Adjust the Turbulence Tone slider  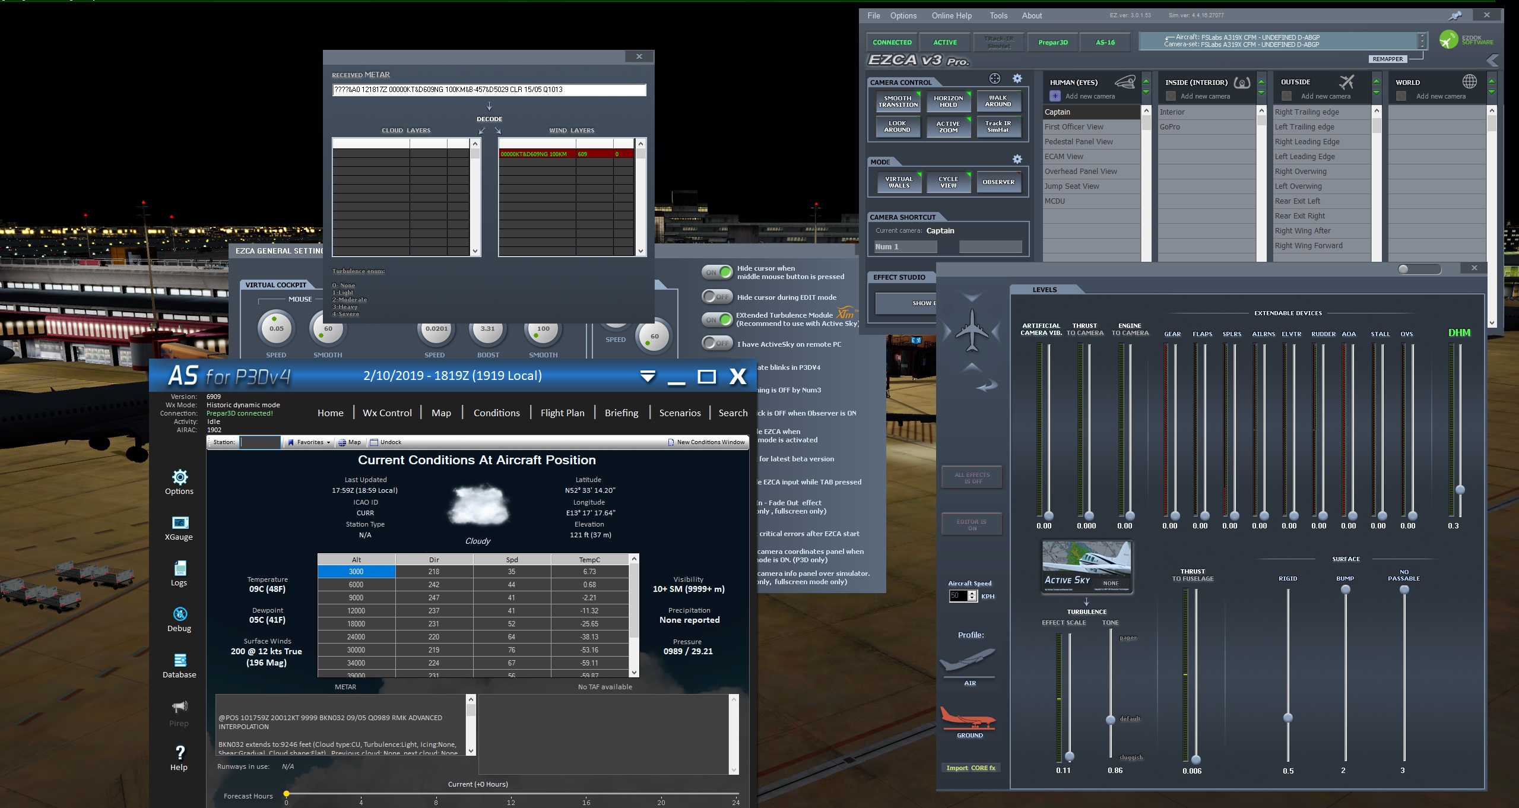point(1111,720)
